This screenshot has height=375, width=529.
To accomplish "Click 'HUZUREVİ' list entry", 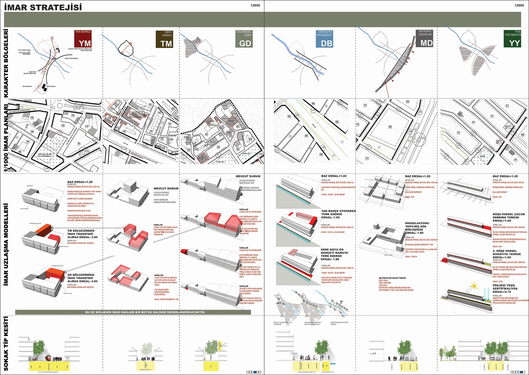I will click(x=383, y=285).
